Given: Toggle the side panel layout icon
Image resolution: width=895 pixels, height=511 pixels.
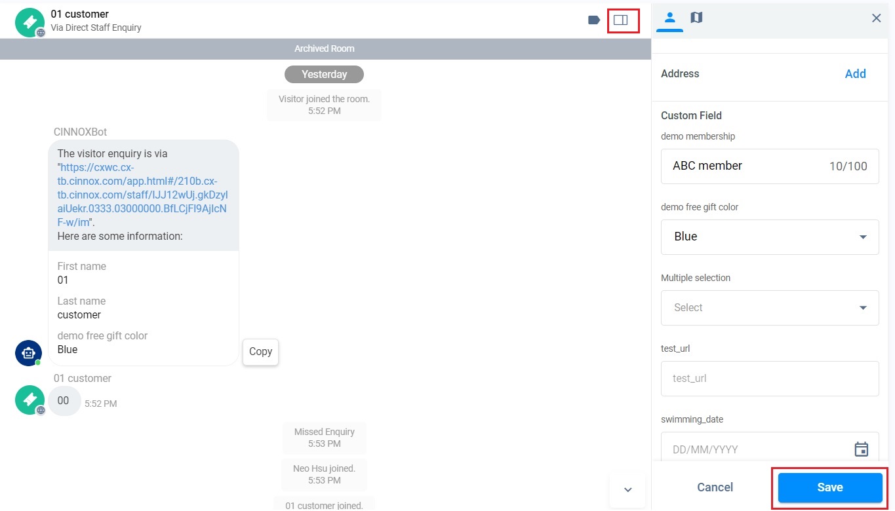Looking at the screenshot, I should pyautogui.click(x=620, y=20).
